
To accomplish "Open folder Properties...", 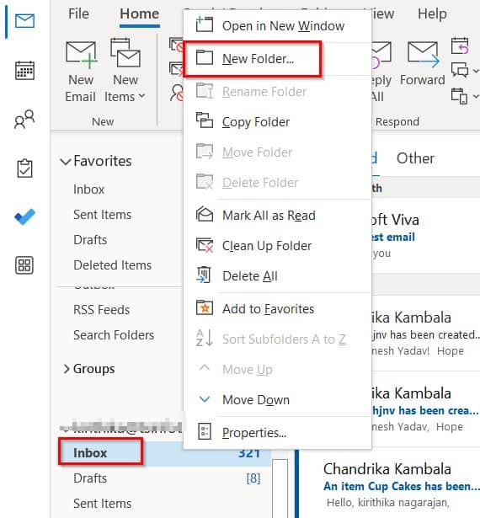I will (278, 432).
